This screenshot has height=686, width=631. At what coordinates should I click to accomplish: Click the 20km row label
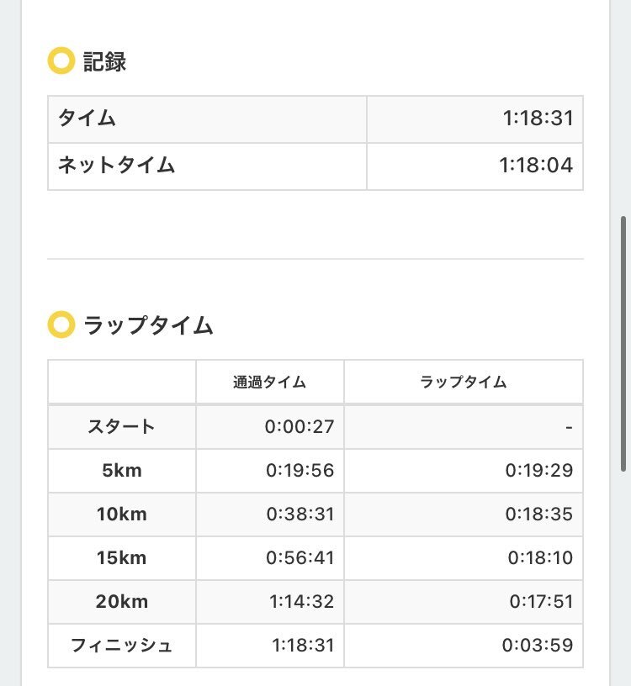click(122, 602)
